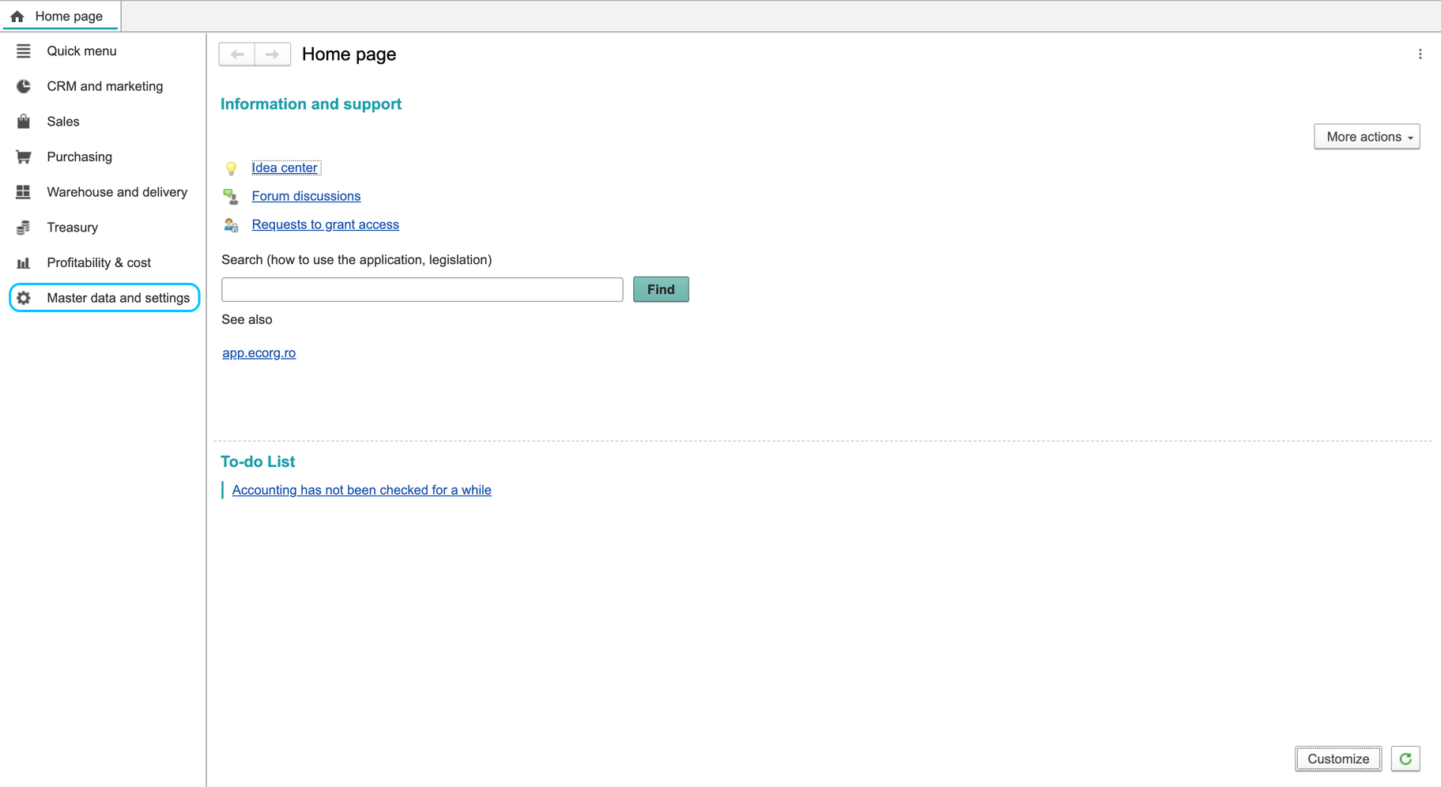Click the Home page title text
This screenshot has width=1441, height=787.
click(349, 55)
